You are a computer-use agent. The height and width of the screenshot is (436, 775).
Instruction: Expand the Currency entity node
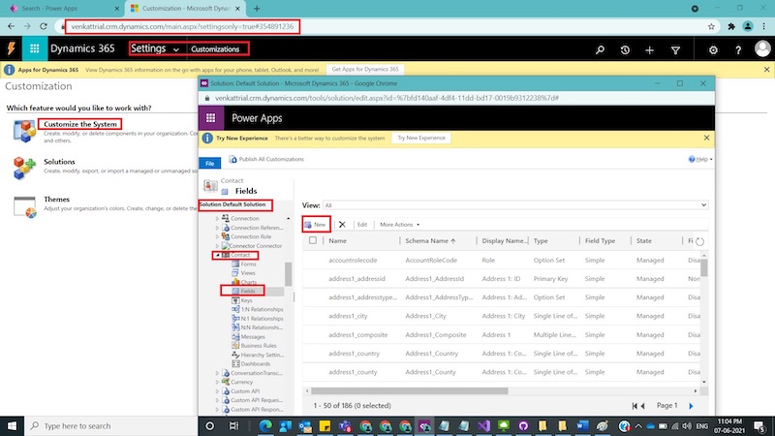click(x=217, y=382)
